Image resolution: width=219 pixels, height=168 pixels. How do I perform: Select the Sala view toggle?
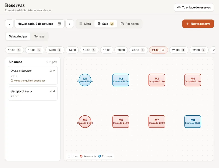point(106,24)
